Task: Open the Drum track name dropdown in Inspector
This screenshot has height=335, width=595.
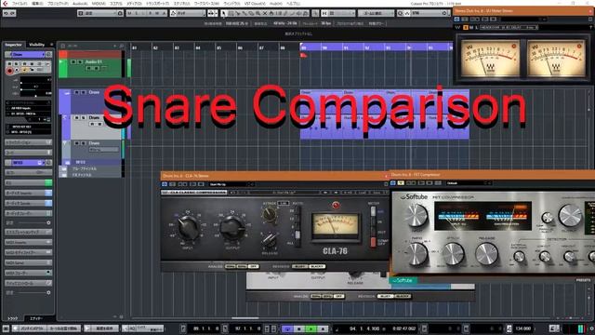Action: 43,54
